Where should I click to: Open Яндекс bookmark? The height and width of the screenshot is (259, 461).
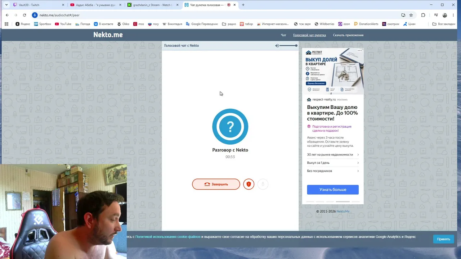[x=23, y=24]
